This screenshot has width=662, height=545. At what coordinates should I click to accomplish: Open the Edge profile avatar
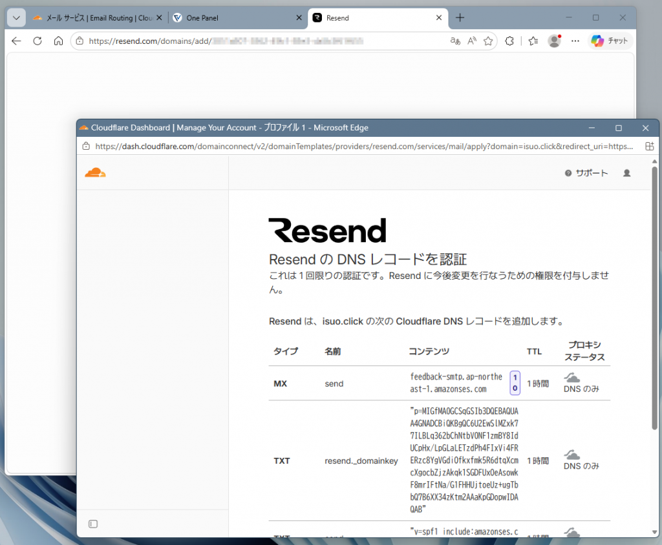coord(554,41)
